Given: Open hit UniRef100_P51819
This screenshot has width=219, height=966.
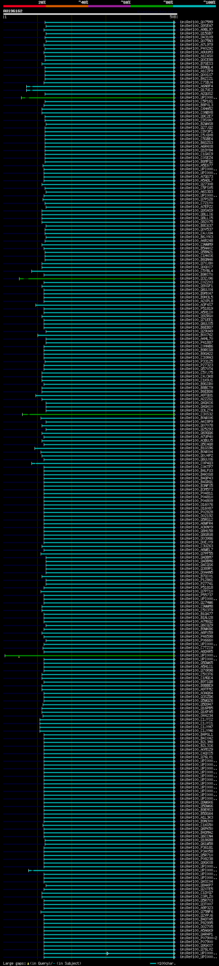Looking at the screenshot, I should pyautogui.click(x=196, y=309).
